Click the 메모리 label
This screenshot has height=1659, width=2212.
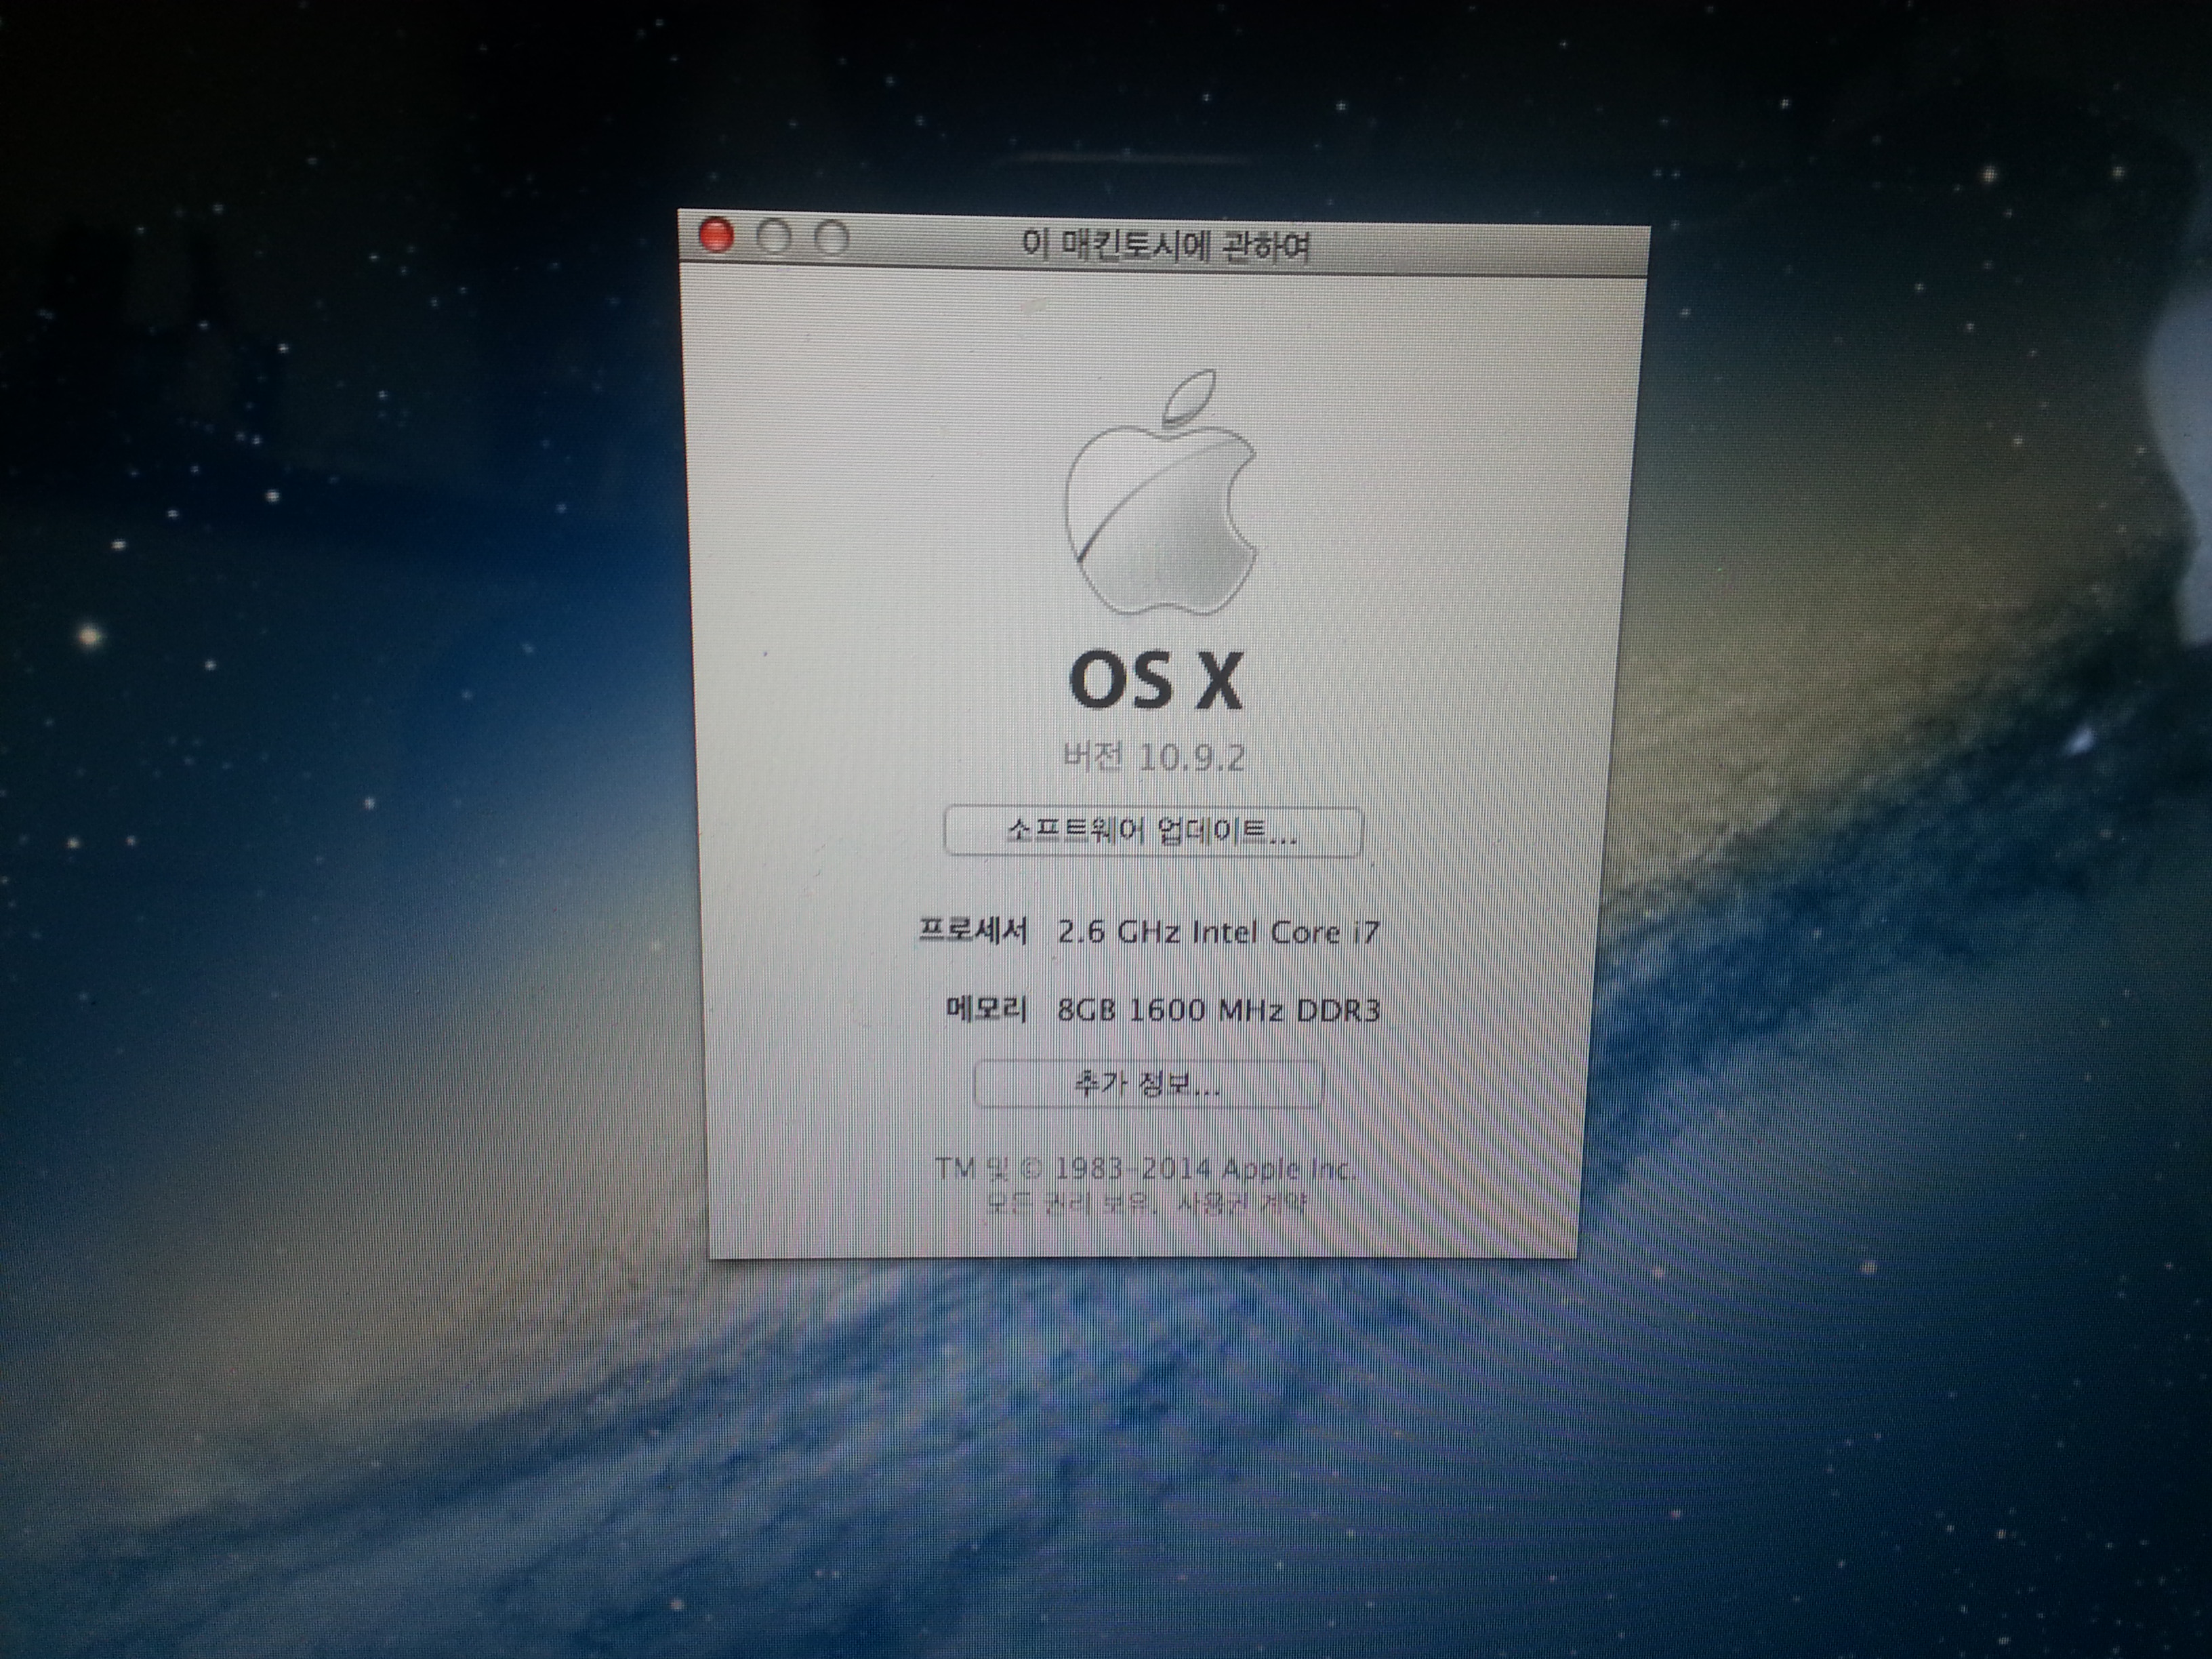coord(986,1009)
